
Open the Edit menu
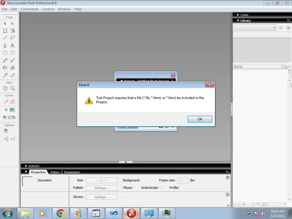14,9
